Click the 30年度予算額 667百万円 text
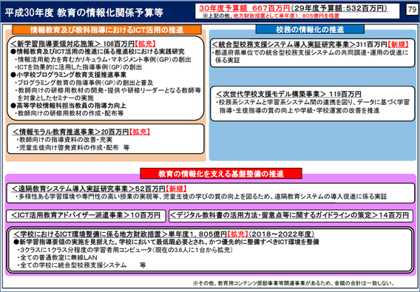The width and height of the screenshot is (420, 292). (x=245, y=8)
